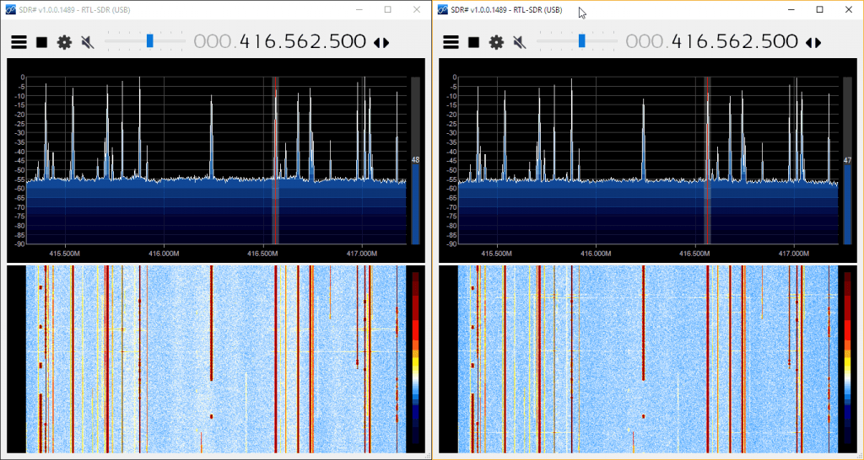Click volume slider handle in left window
The height and width of the screenshot is (460, 864).
coord(149,40)
